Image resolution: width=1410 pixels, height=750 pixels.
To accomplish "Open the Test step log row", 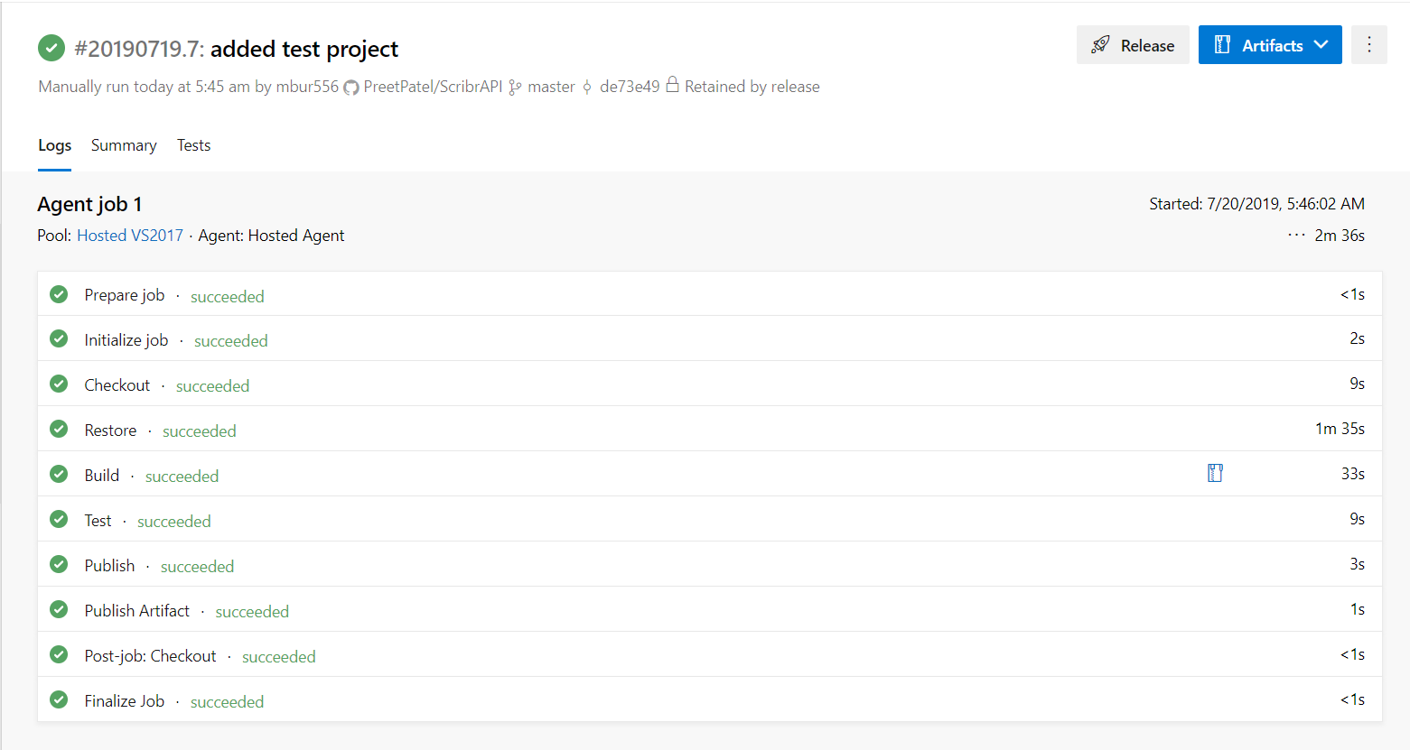I will point(710,519).
